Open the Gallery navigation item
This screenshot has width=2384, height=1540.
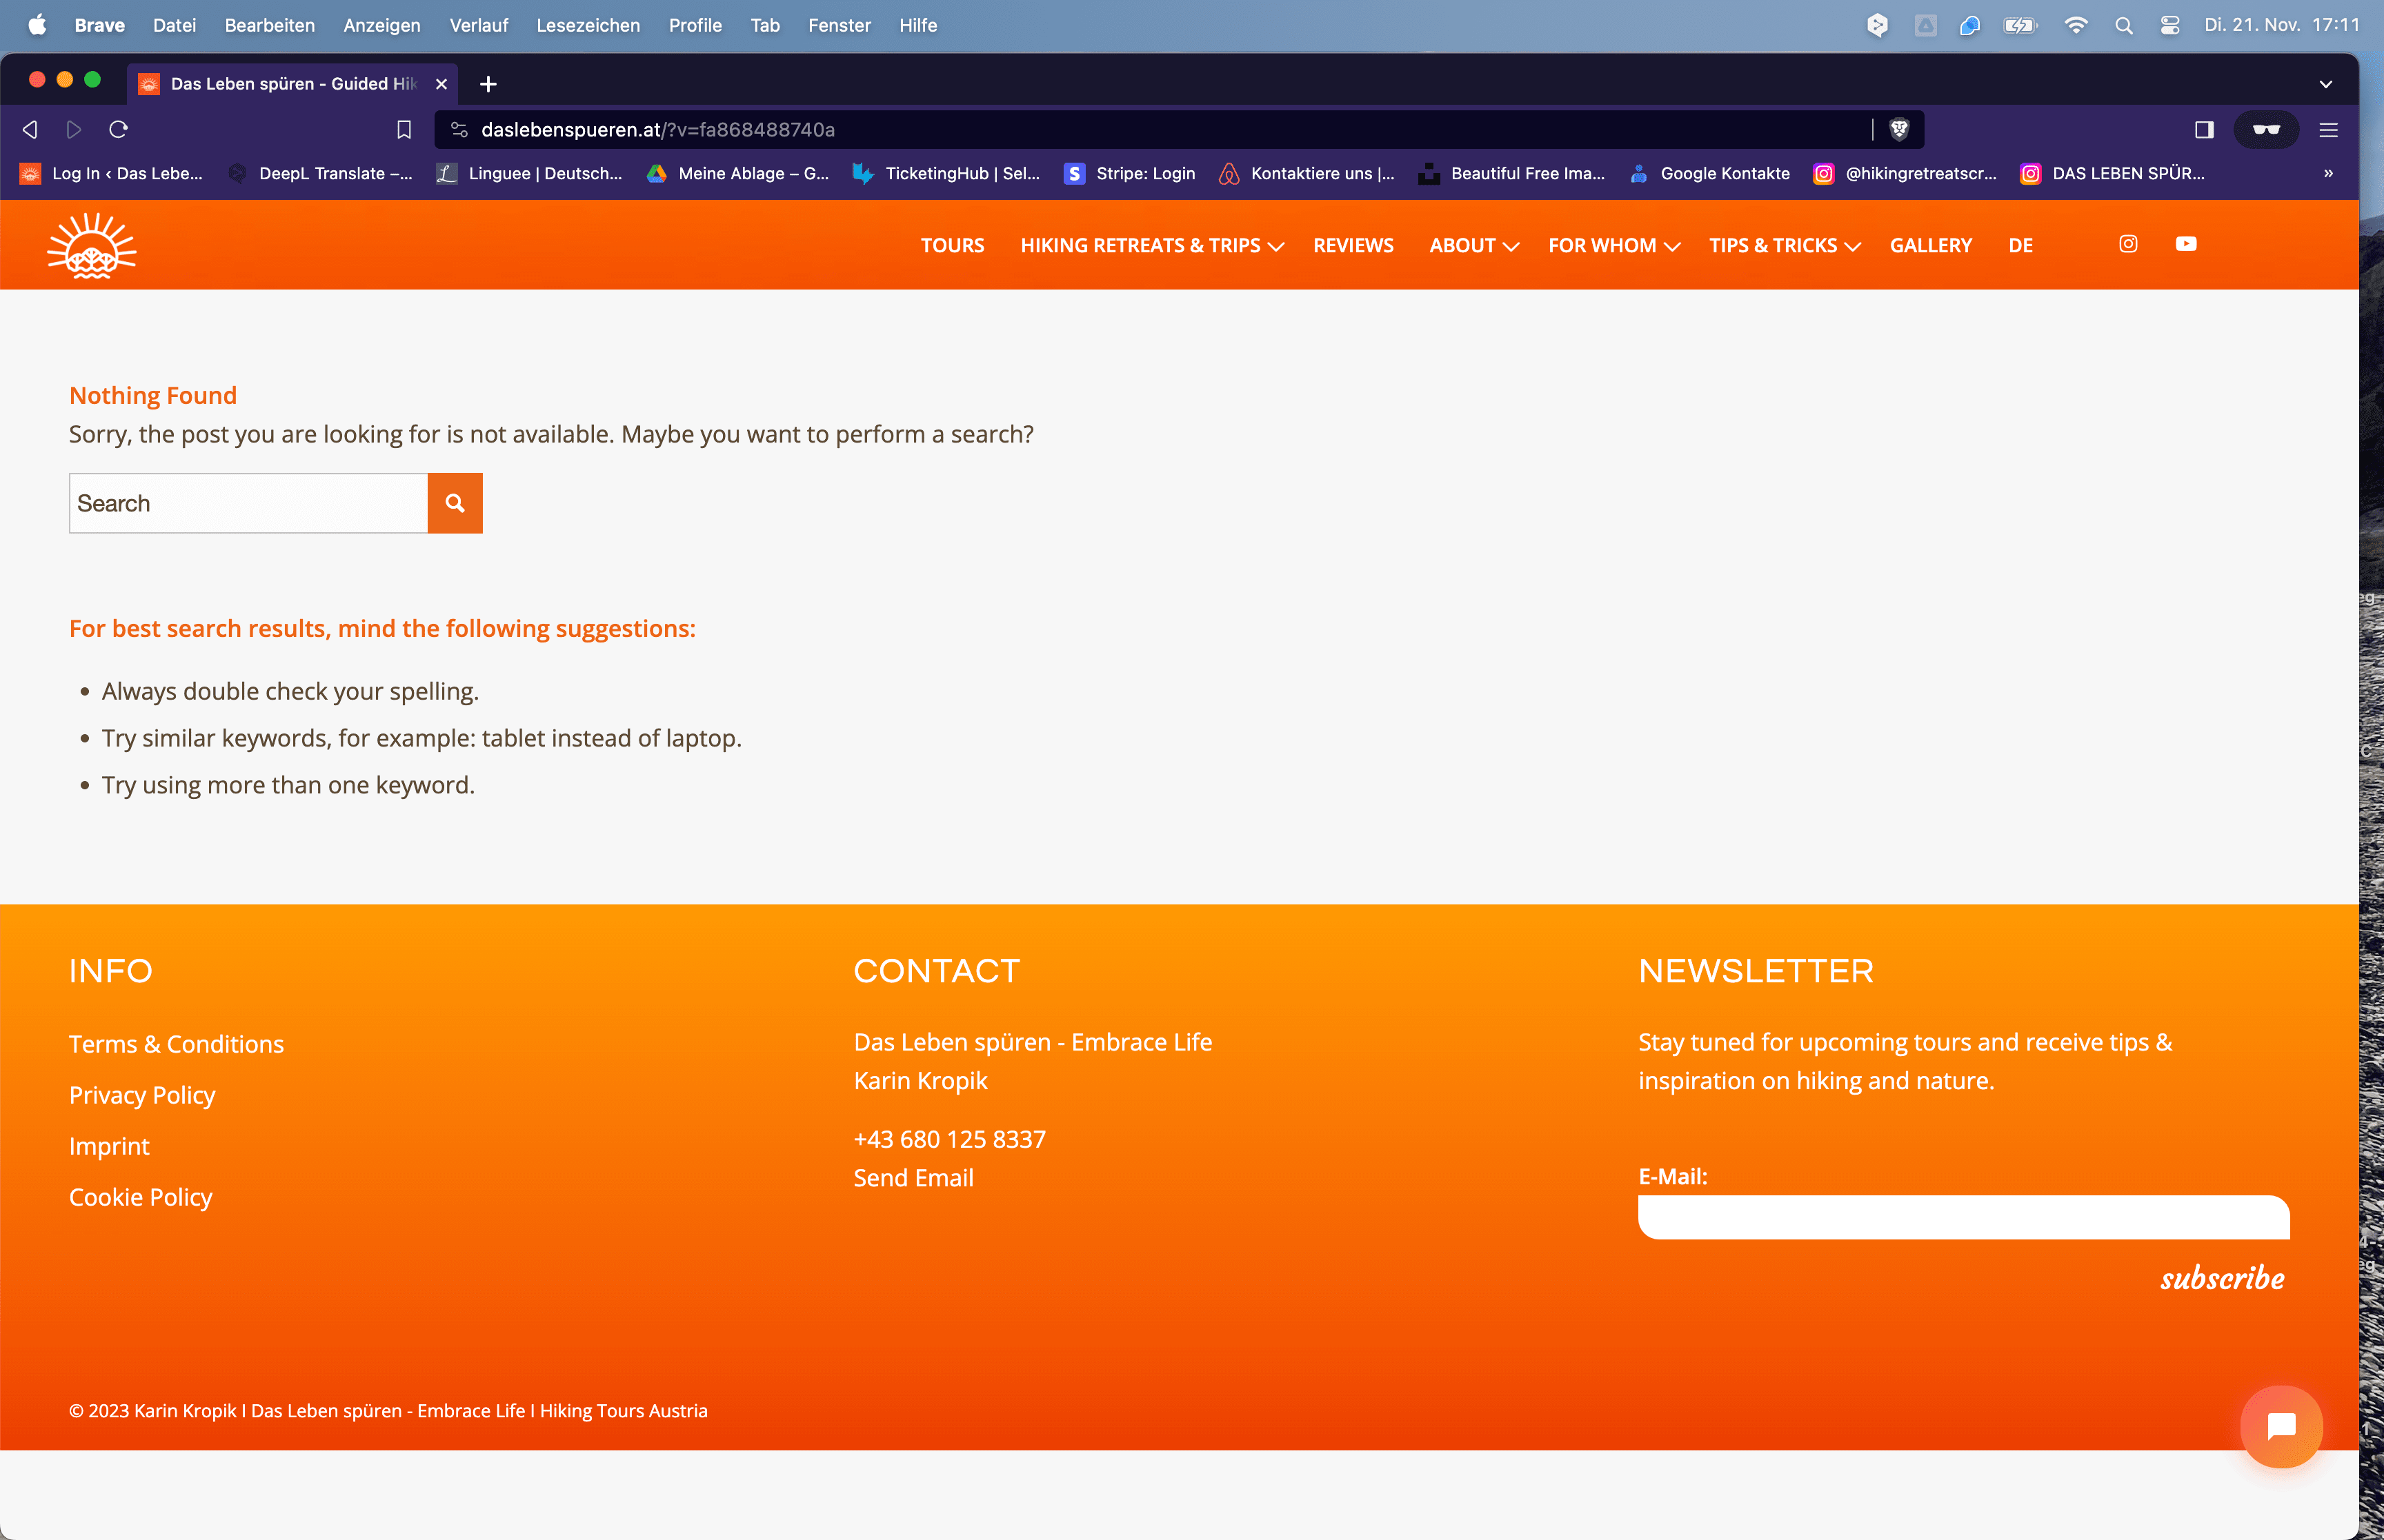(x=1930, y=245)
